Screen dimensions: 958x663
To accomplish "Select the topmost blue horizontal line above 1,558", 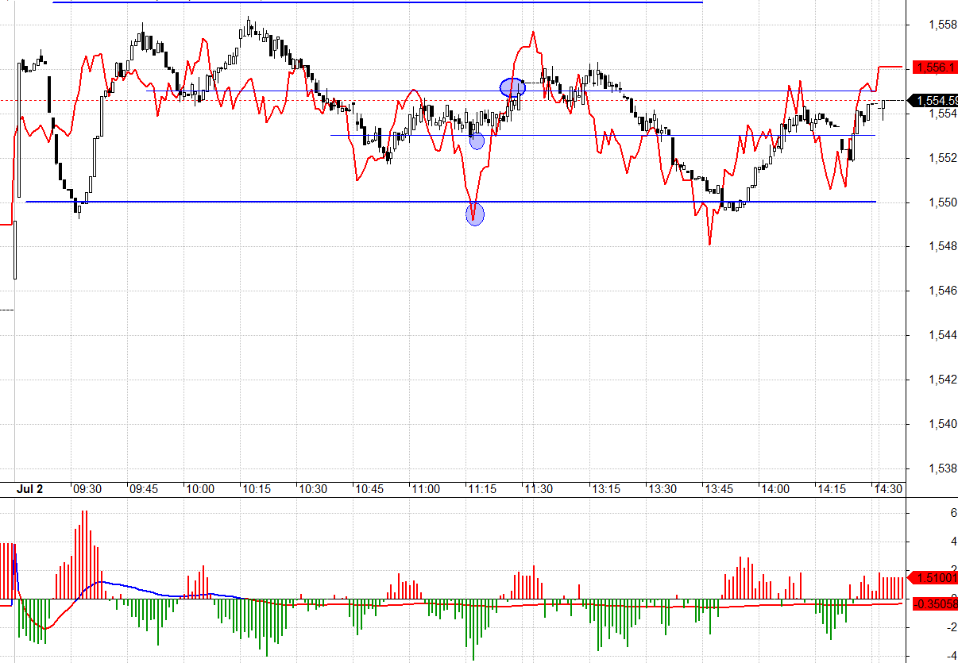I will [377, 2].
